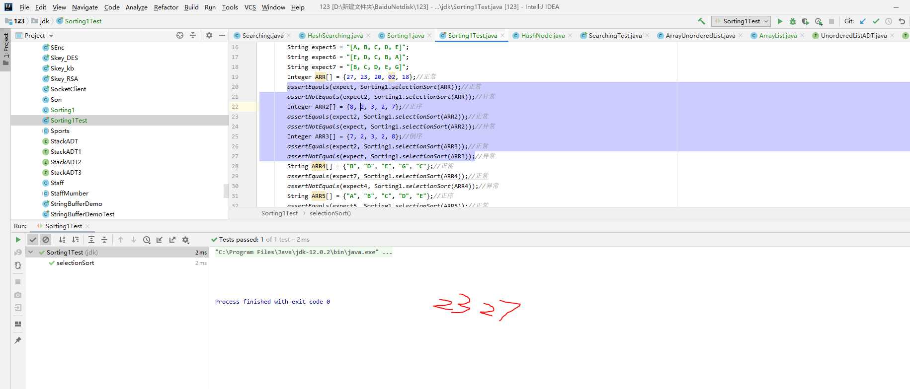
Task: Locate opened file in Project panel
Action: (x=180, y=35)
